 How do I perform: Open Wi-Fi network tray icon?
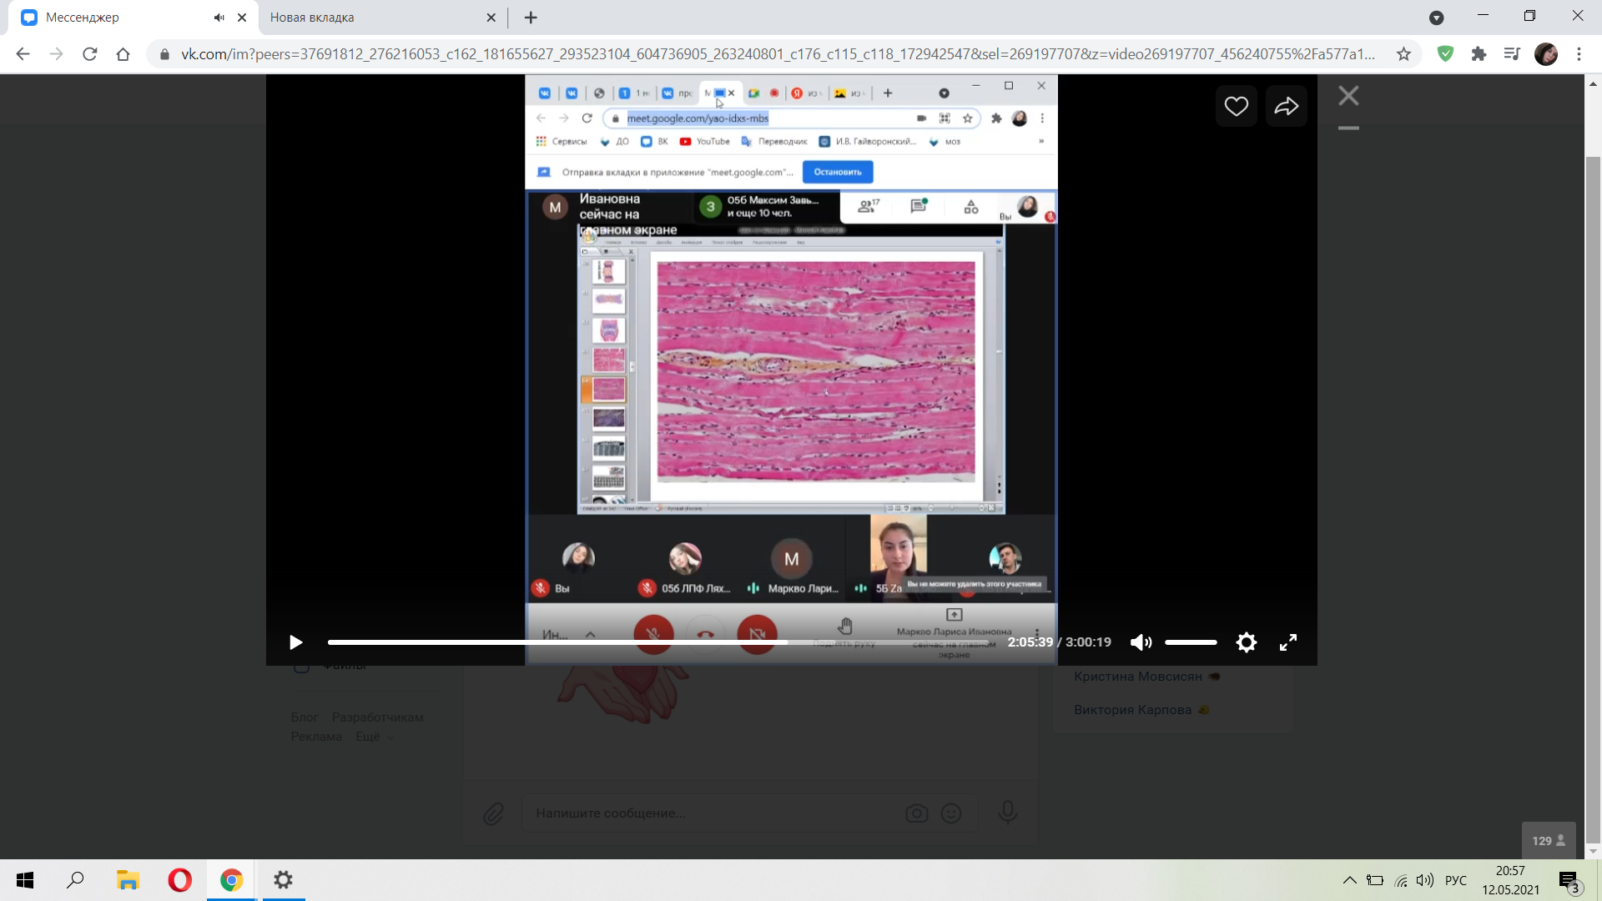pyautogui.click(x=1401, y=880)
